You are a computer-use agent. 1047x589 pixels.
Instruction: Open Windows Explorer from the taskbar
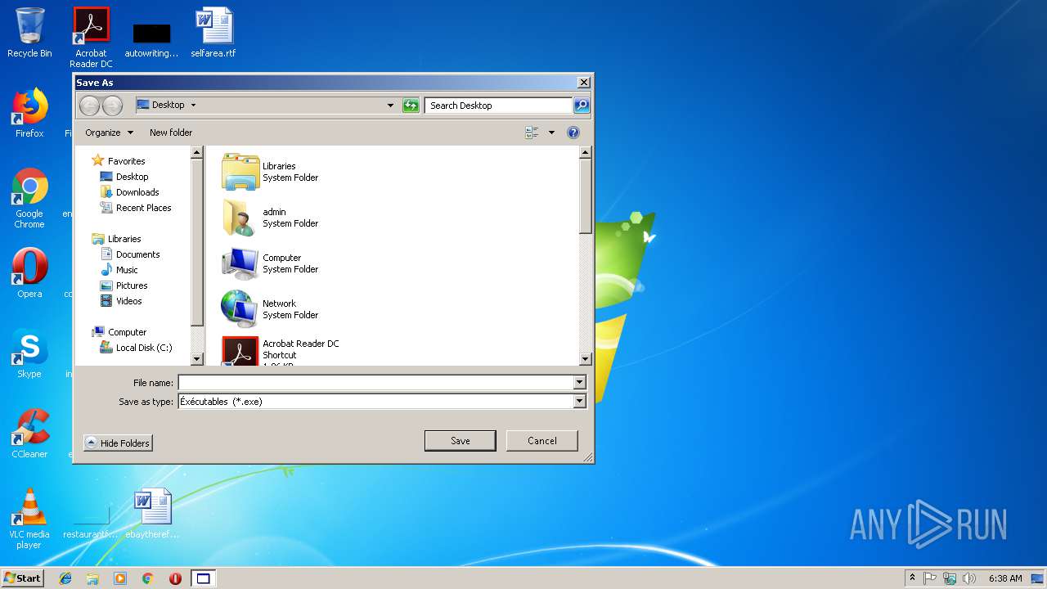coord(92,578)
